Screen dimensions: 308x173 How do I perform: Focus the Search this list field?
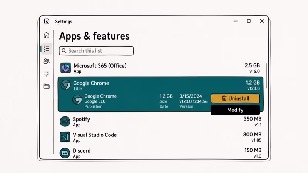[x=96, y=51]
